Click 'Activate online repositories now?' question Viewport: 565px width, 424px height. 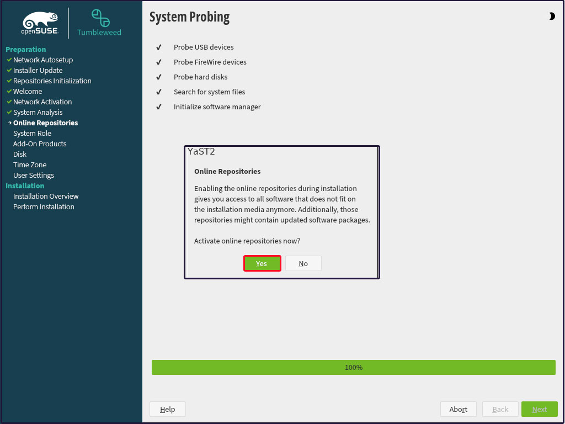[x=247, y=241]
